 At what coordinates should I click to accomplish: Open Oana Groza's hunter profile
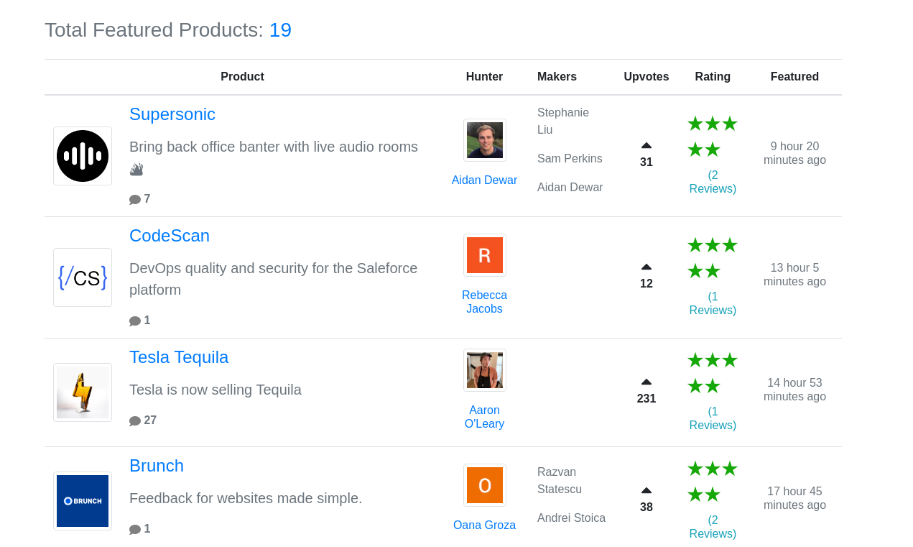484,525
